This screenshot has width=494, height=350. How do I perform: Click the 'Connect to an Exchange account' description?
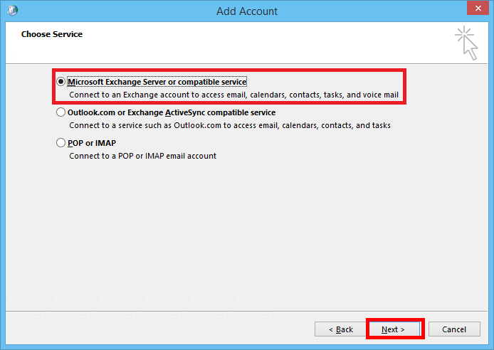click(233, 95)
